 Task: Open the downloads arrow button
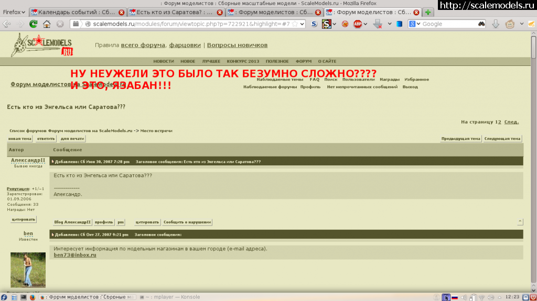pos(496,24)
